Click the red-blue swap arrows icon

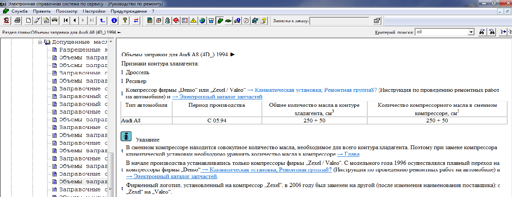(x=136, y=21)
